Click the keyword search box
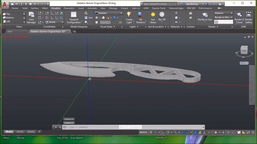This screenshot has height=144, width=257. 160,4
